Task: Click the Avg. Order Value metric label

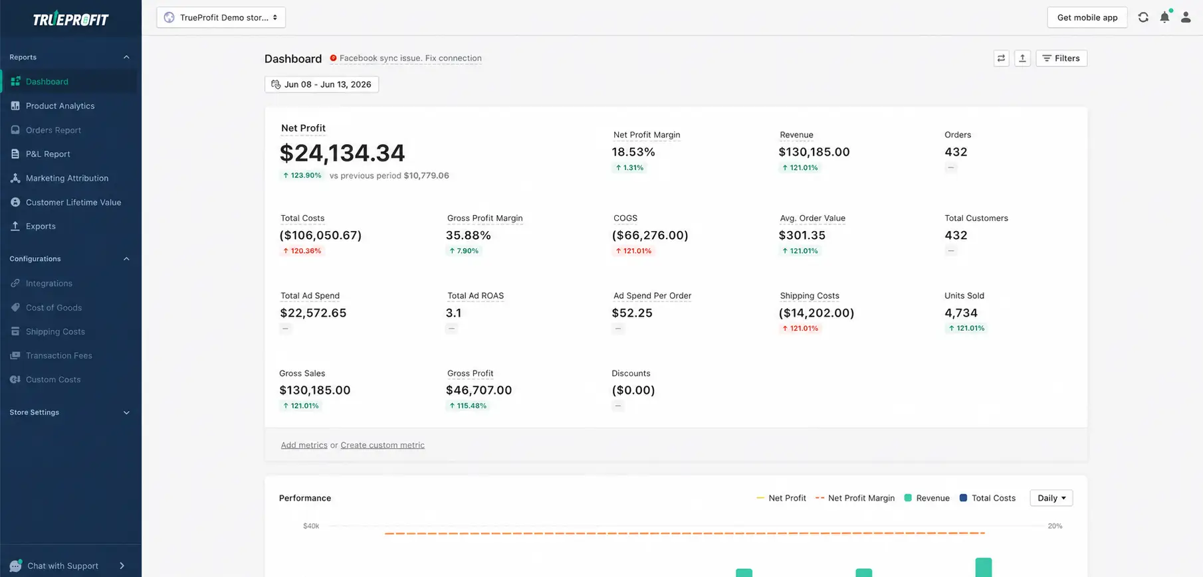Action: (812, 218)
